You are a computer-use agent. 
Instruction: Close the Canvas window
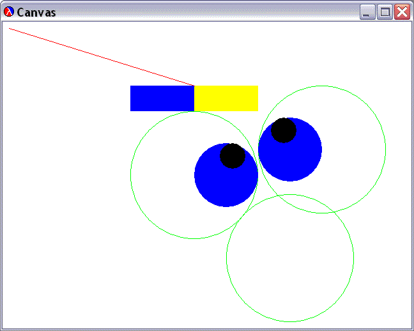click(402, 12)
